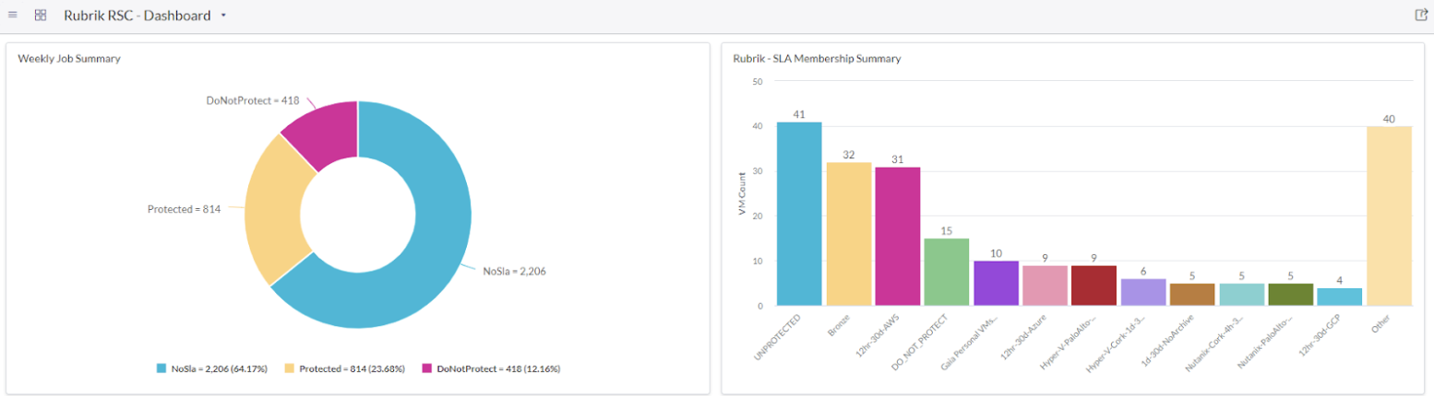Viewport: 1434px width, 396px height.
Task: Click the UNPROTECTED bar with value 41
Action: click(799, 214)
